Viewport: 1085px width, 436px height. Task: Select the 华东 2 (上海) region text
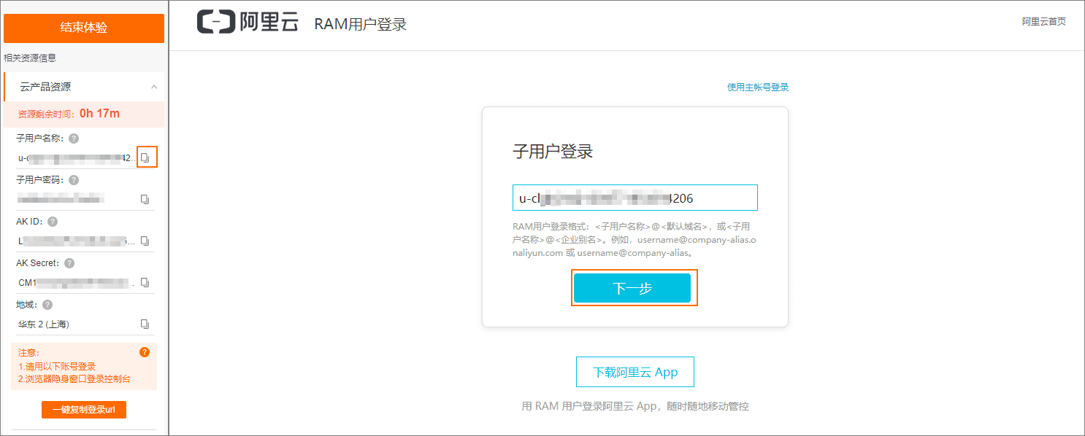click(44, 324)
